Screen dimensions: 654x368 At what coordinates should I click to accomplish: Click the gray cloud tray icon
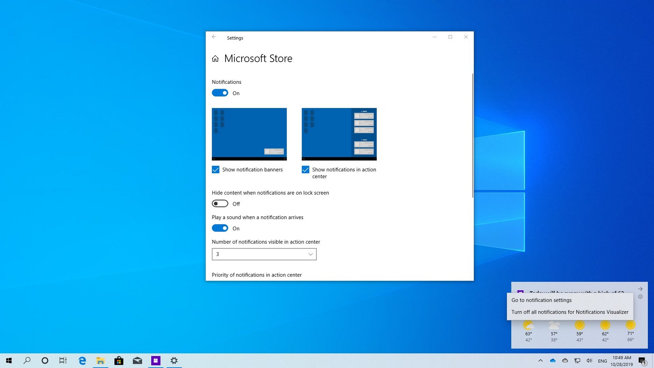565,361
